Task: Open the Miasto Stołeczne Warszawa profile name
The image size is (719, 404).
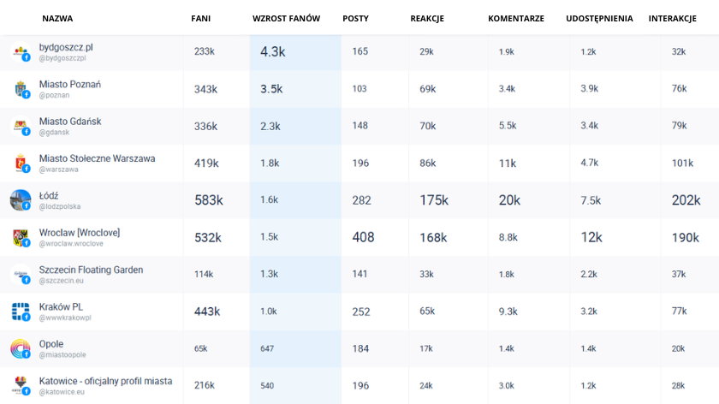Action: (x=97, y=158)
